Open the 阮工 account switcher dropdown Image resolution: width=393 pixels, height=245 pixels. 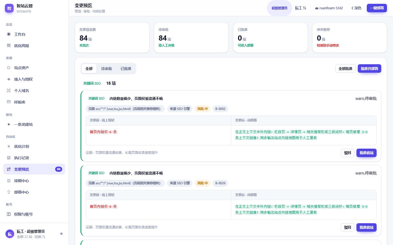pos(301,8)
